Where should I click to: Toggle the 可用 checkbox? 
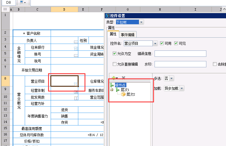(162, 43)
